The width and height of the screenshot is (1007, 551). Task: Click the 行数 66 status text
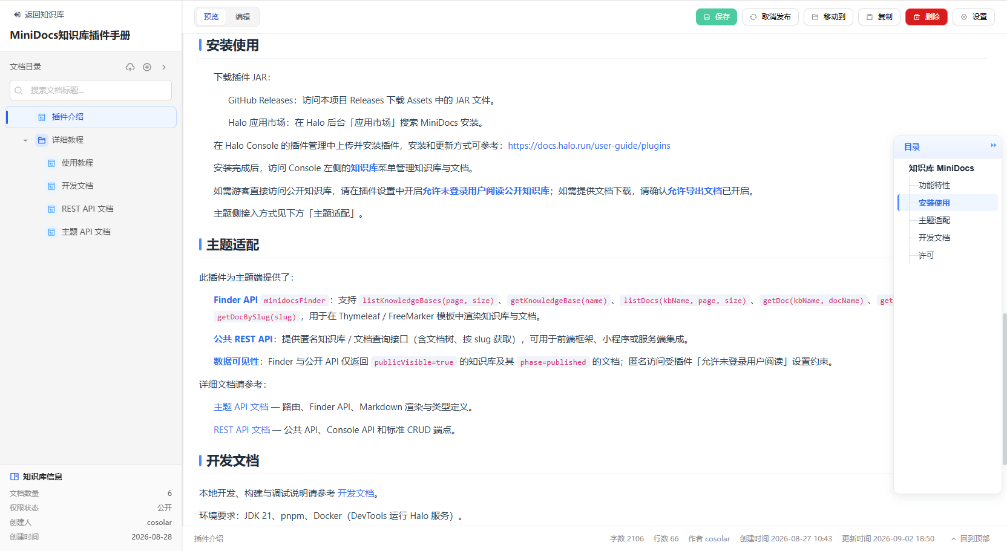(x=666, y=539)
